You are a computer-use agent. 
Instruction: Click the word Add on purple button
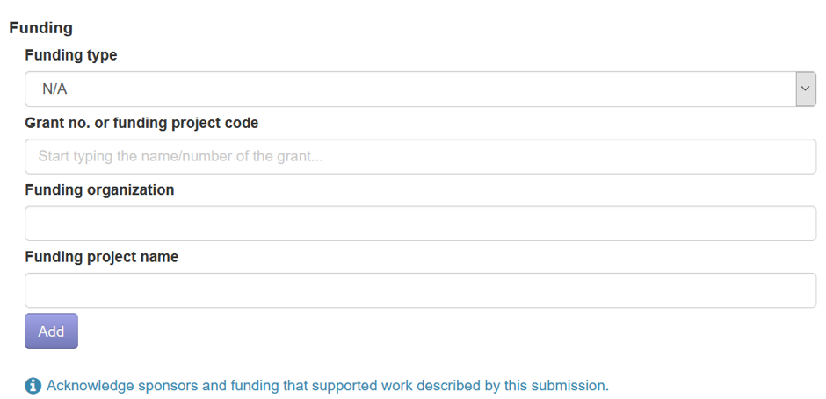[51, 331]
